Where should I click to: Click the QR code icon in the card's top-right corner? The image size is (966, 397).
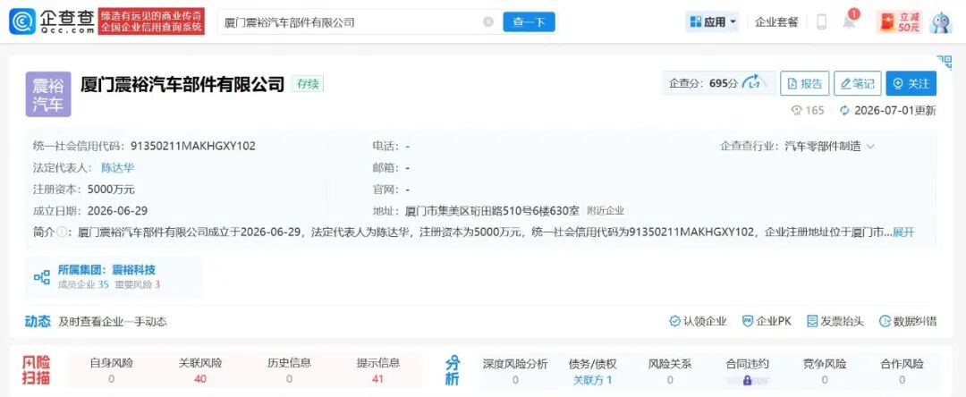[944, 61]
